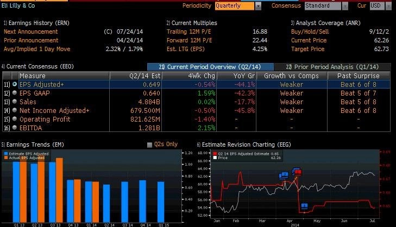This screenshot has width=396, height=227.
Task: Click the EBITDA estimate 1.281B
Action: coord(149,128)
